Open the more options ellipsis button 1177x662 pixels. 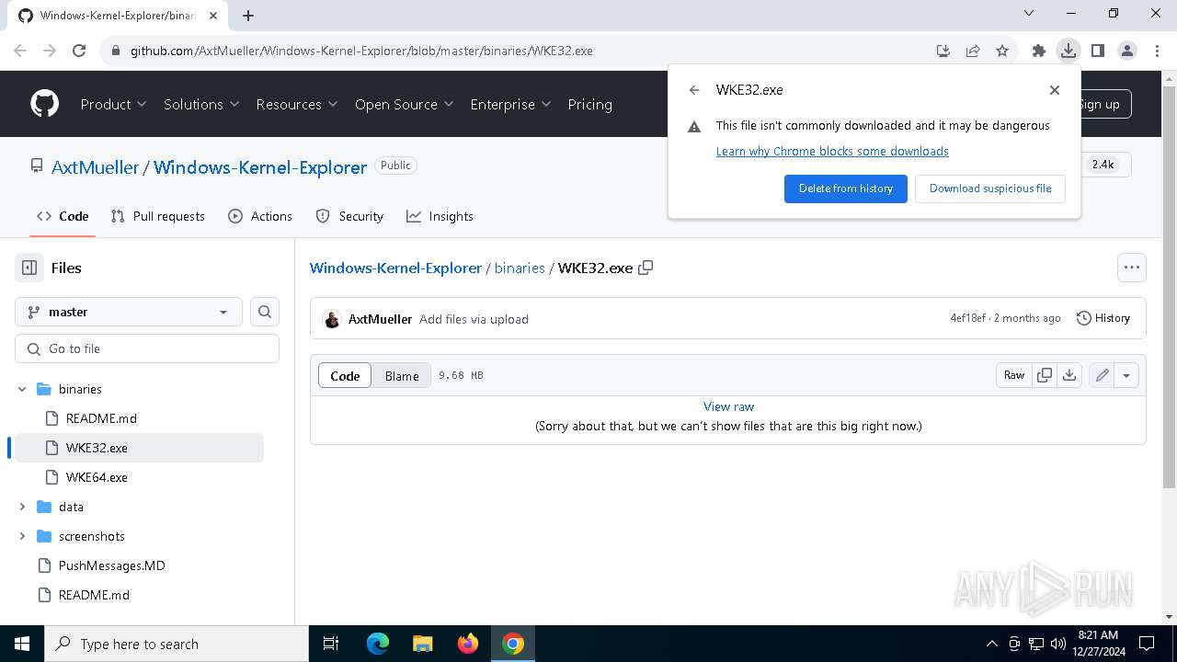(x=1132, y=268)
